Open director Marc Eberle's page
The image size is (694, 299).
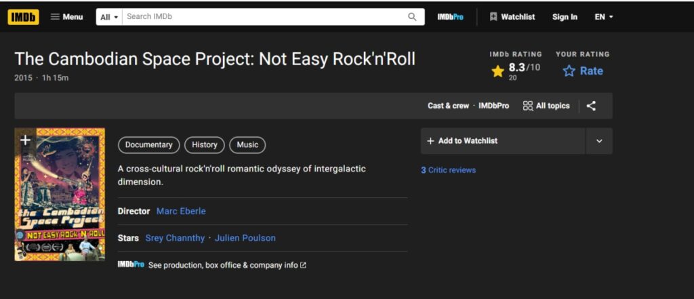(181, 212)
